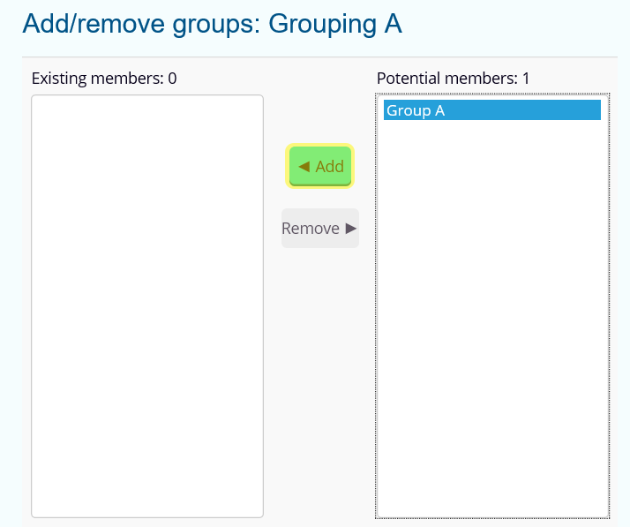Click the blue highlight right of Group A text
Image resolution: width=630 pixels, height=527 pixels.
coord(529,110)
